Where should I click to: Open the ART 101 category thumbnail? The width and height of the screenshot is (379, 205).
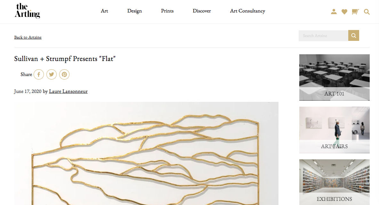(x=334, y=77)
